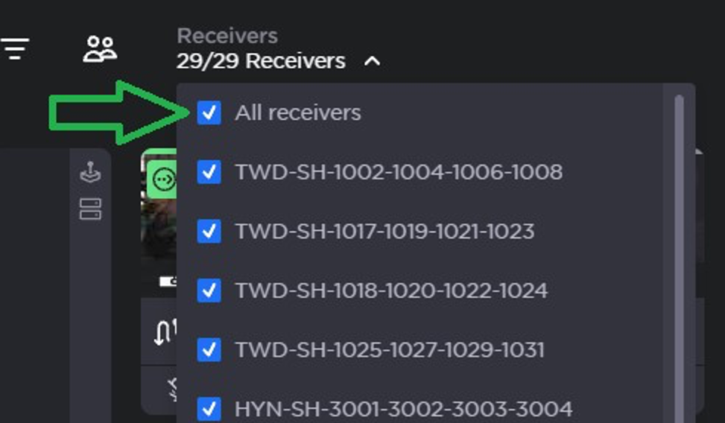Click the All receivers label text
The image size is (725, 423).
pyautogui.click(x=298, y=112)
